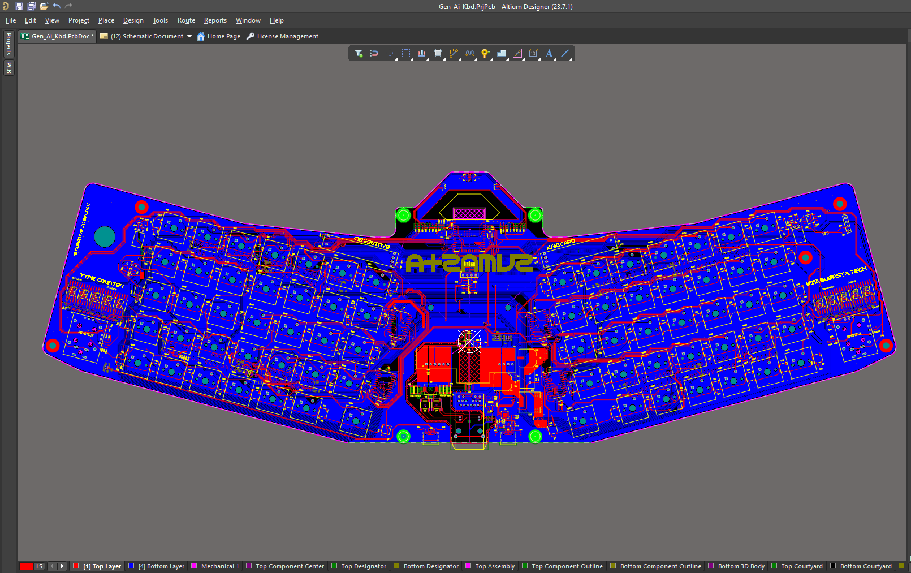
Task: Pick the Place Line tool
Action: 565,53
